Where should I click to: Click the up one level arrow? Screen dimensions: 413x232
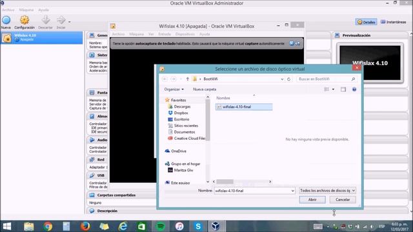[x=188, y=79]
